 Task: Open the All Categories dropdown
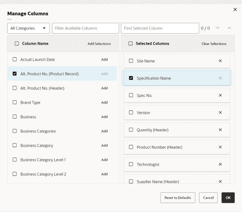(28, 28)
